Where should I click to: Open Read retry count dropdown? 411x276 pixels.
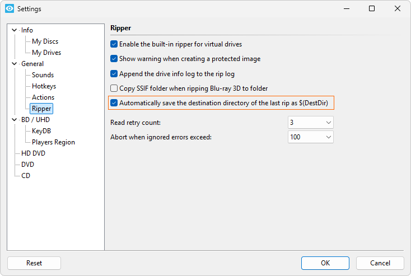click(x=310, y=122)
